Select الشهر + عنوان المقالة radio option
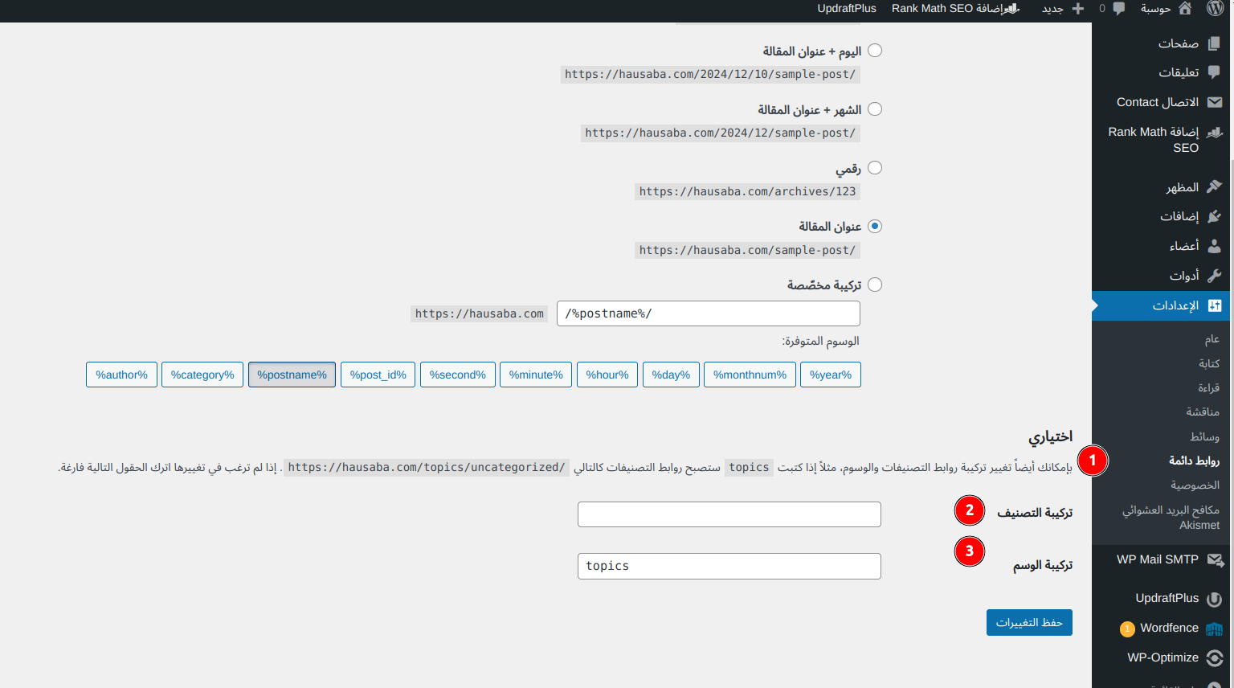Image resolution: width=1234 pixels, height=688 pixels. click(875, 109)
